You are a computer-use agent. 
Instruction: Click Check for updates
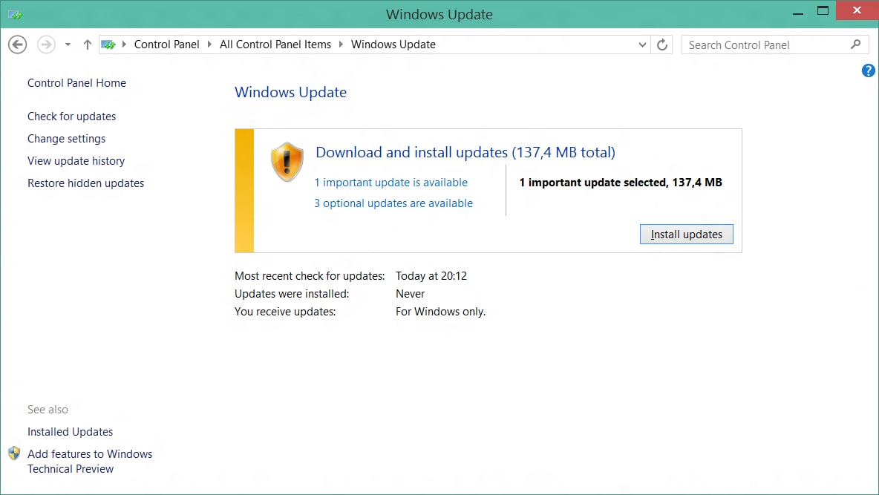point(72,117)
